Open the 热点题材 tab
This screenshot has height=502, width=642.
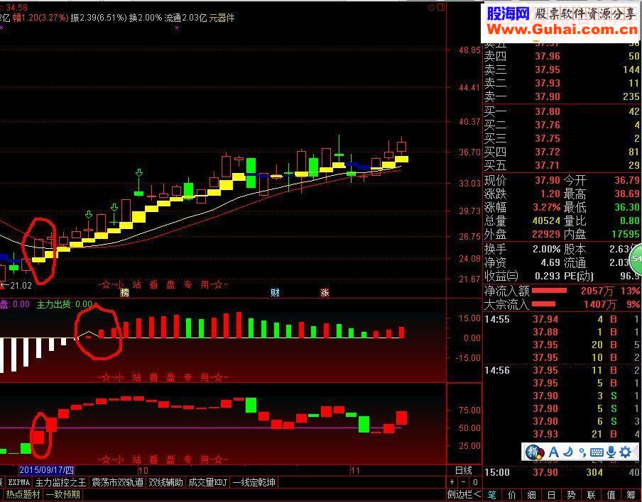pyautogui.click(x=23, y=495)
